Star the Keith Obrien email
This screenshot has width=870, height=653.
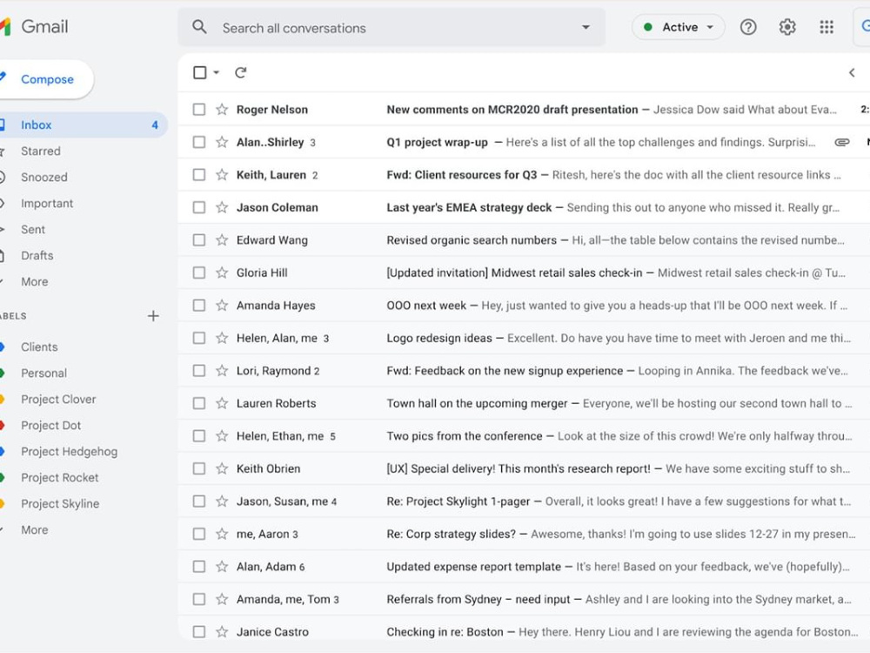(222, 468)
